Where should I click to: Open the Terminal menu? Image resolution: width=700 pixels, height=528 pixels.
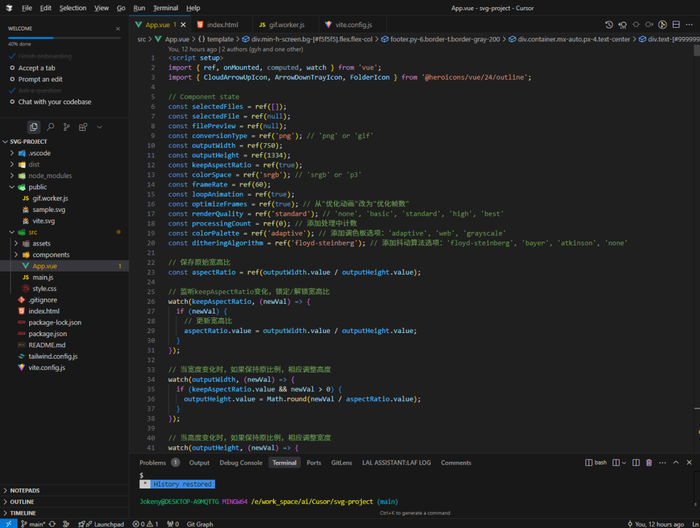click(165, 8)
